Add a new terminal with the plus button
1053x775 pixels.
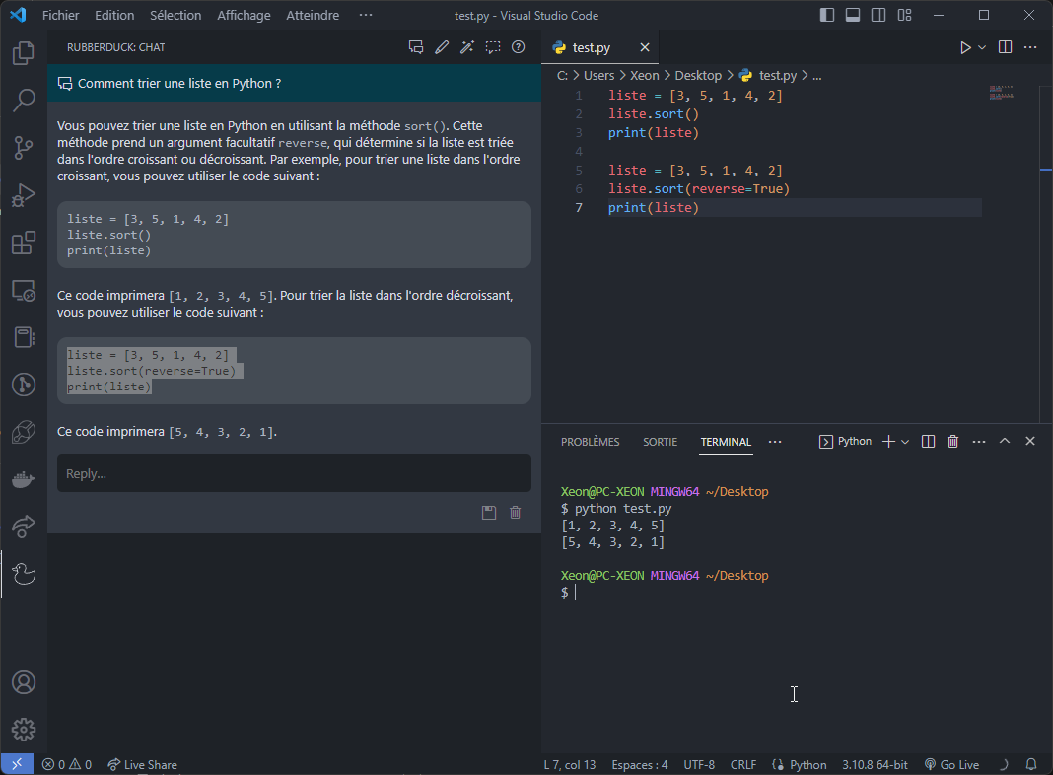pos(888,441)
